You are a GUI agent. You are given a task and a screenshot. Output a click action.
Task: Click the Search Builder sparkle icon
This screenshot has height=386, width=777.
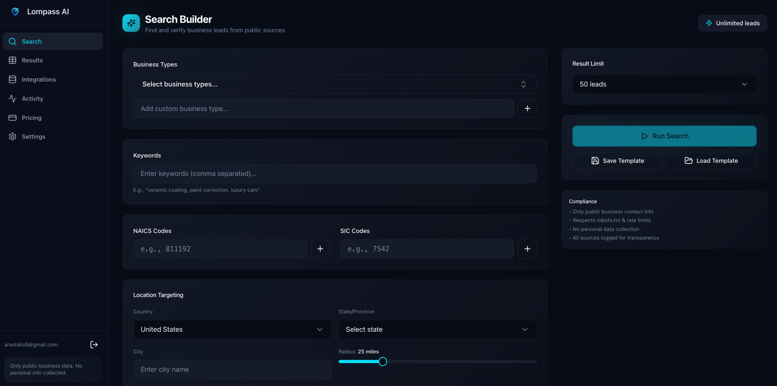pyautogui.click(x=131, y=23)
